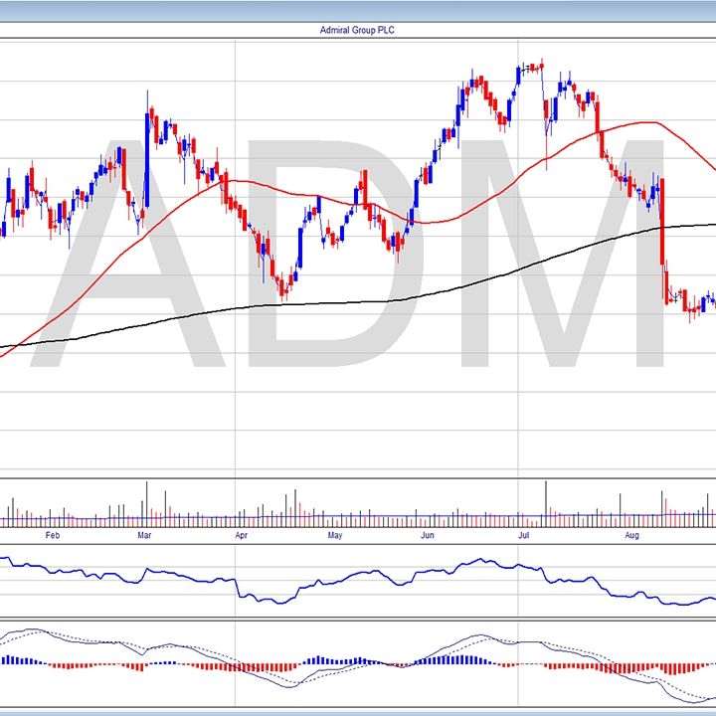
Task: Click the May date axis label
Action: click(x=334, y=535)
